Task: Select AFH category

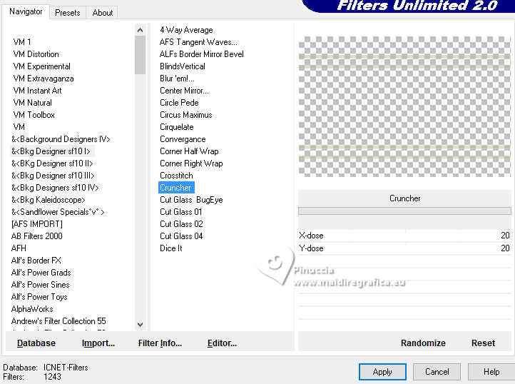Action: point(19,249)
